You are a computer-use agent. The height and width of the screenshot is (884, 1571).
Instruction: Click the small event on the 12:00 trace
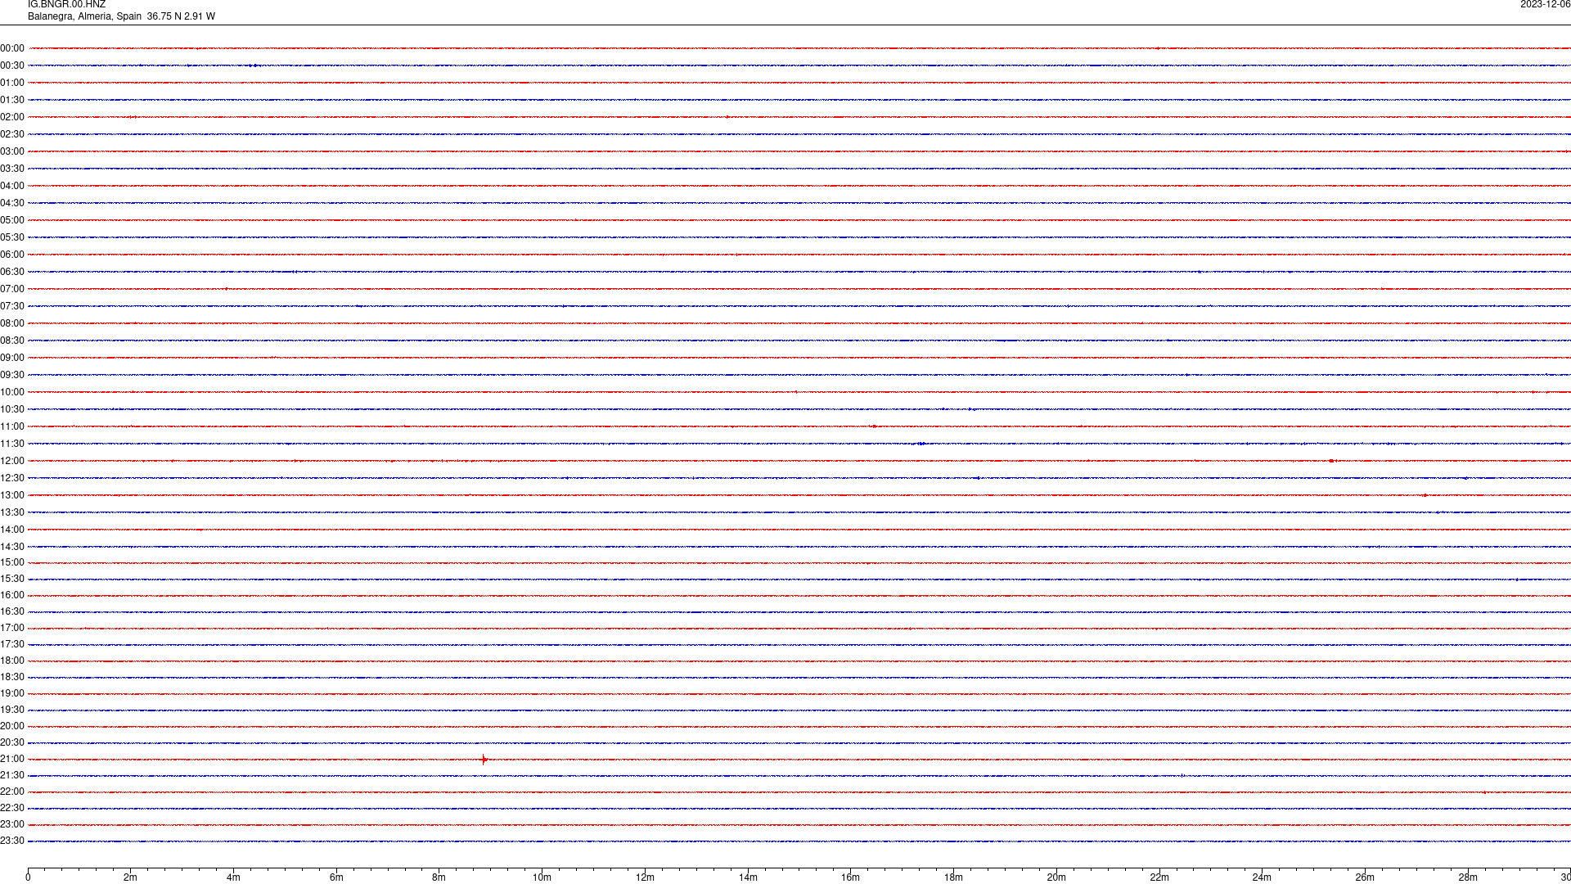1332,461
